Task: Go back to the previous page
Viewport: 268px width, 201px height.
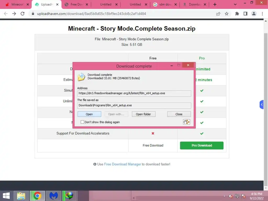Action: point(6,14)
